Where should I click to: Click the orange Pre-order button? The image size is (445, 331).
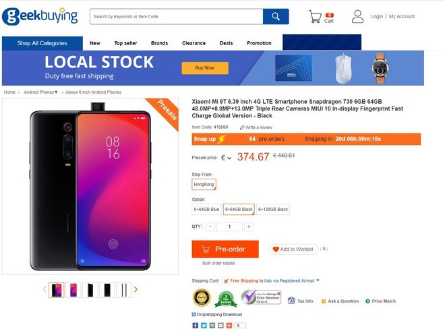(225, 249)
